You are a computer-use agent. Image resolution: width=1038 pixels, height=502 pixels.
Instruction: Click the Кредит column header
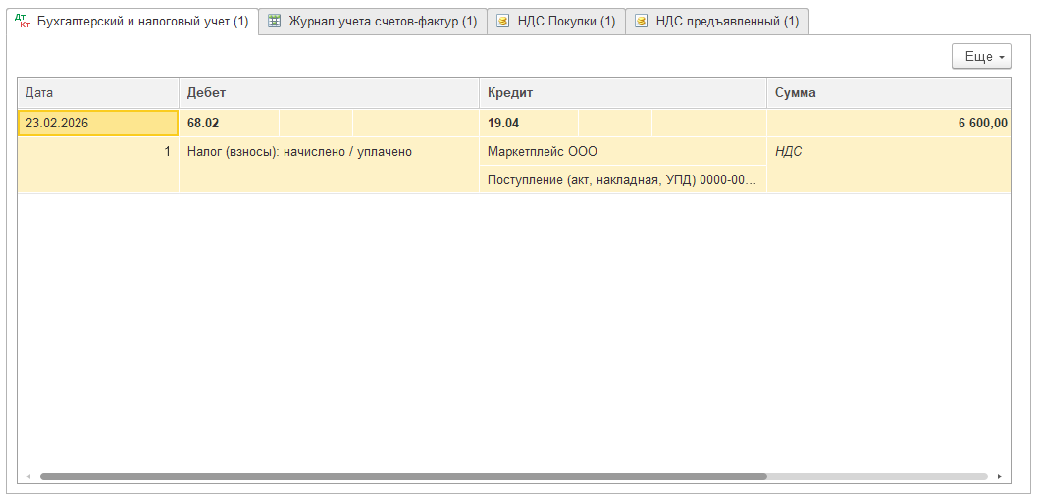click(623, 93)
